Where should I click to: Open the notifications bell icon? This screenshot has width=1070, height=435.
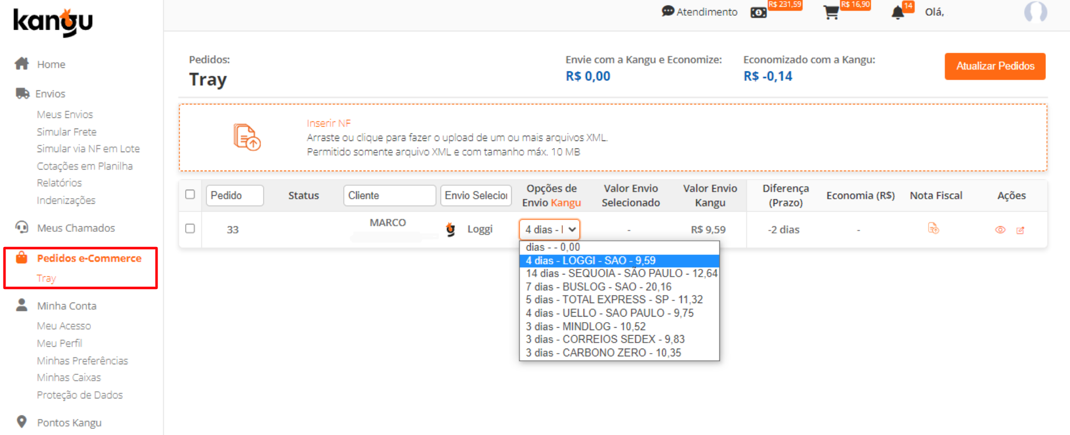[898, 12]
